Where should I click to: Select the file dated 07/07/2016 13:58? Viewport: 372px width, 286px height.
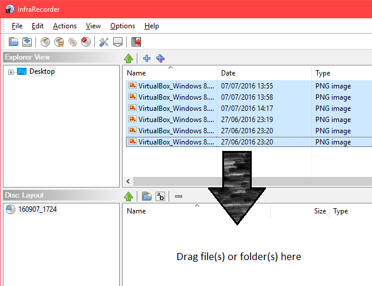[249, 97]
